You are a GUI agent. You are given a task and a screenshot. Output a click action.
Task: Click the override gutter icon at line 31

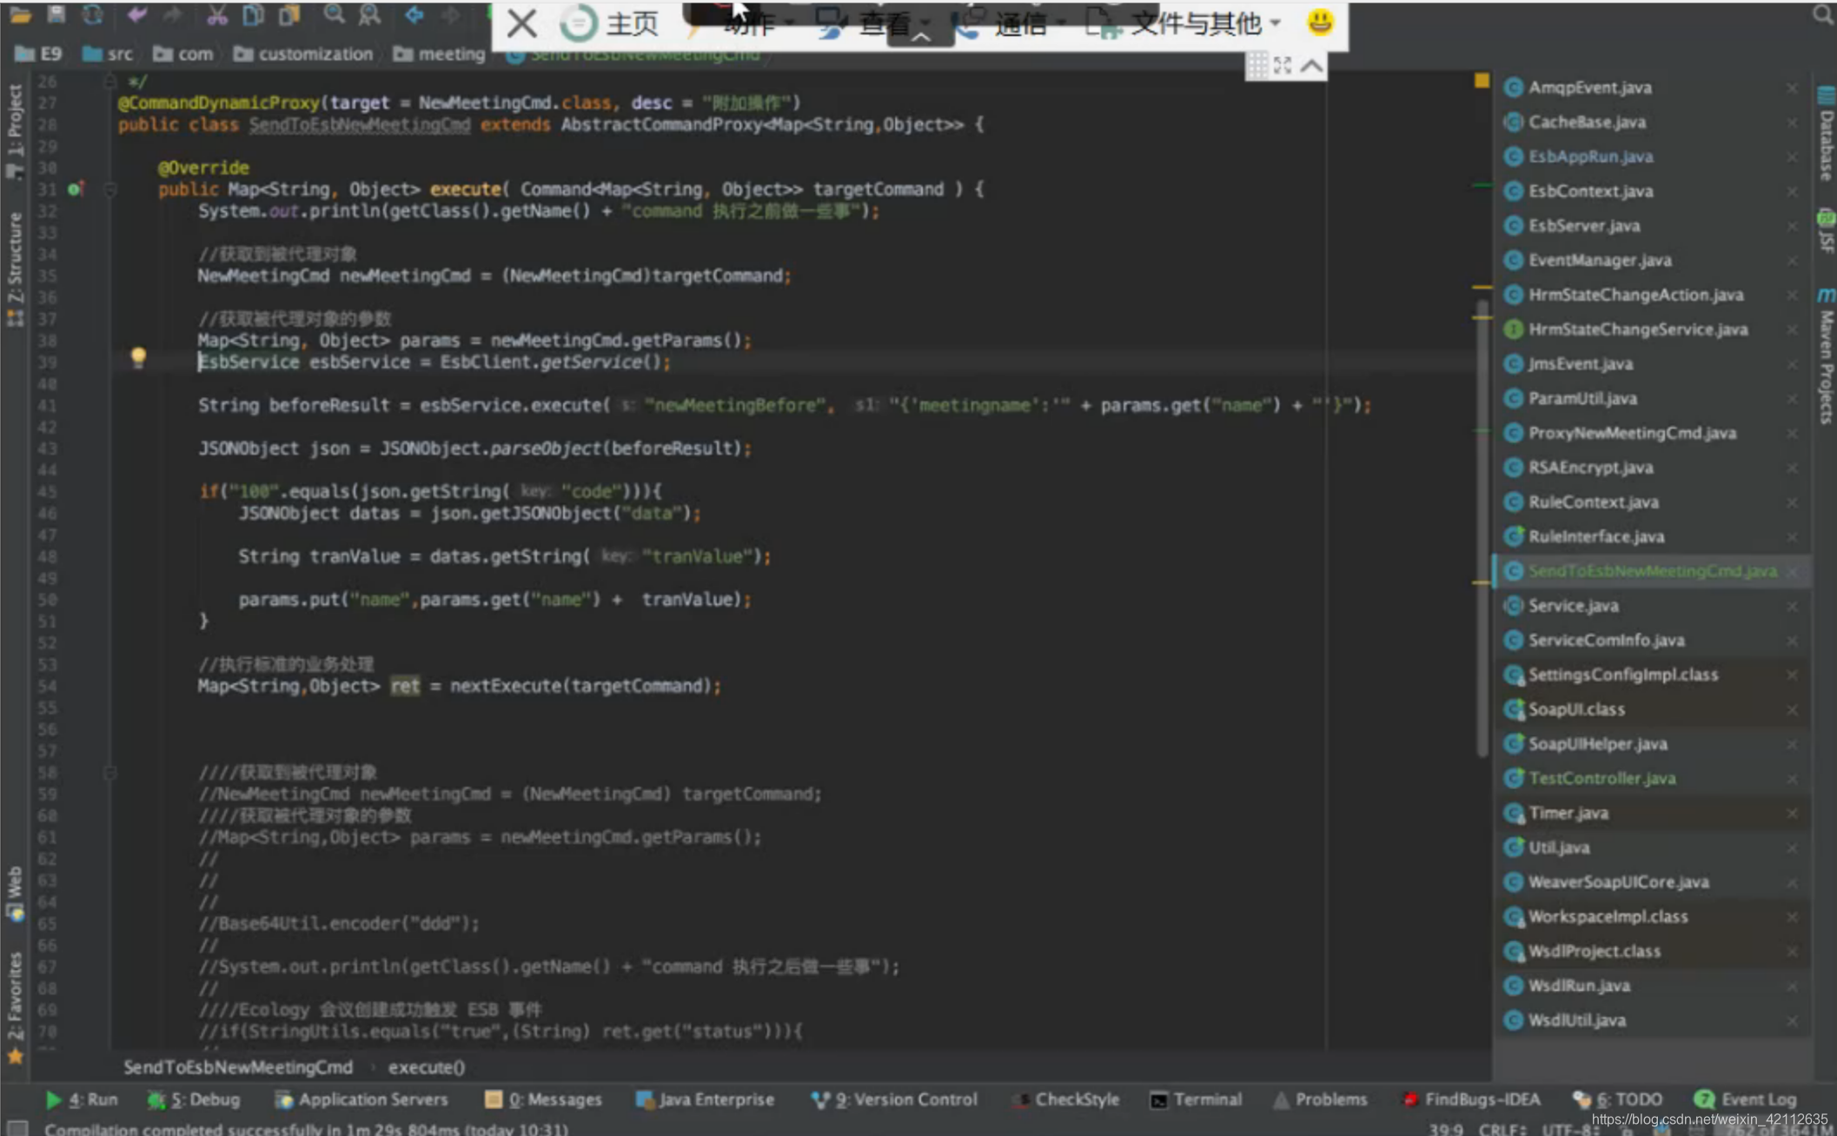(75, 189)
